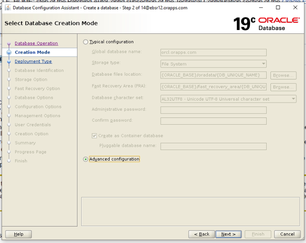Maximize the Database Configuration Assistant window
The height and width of the screenshot is (243, 306).
278,8
